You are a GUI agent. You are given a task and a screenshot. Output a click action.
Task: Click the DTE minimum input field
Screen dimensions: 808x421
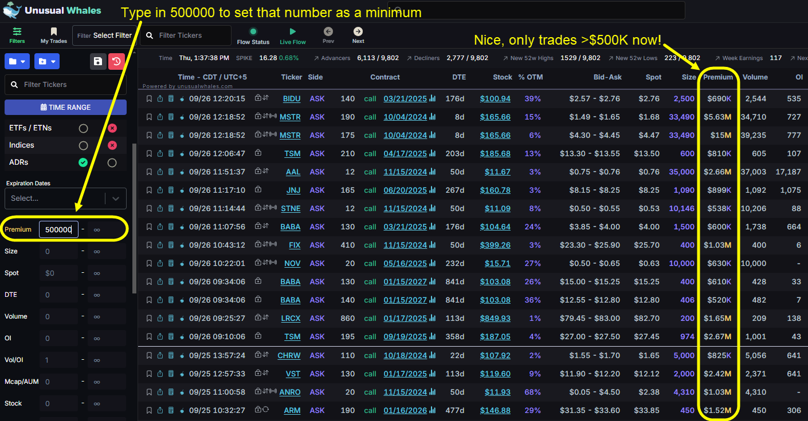point(58,295)
